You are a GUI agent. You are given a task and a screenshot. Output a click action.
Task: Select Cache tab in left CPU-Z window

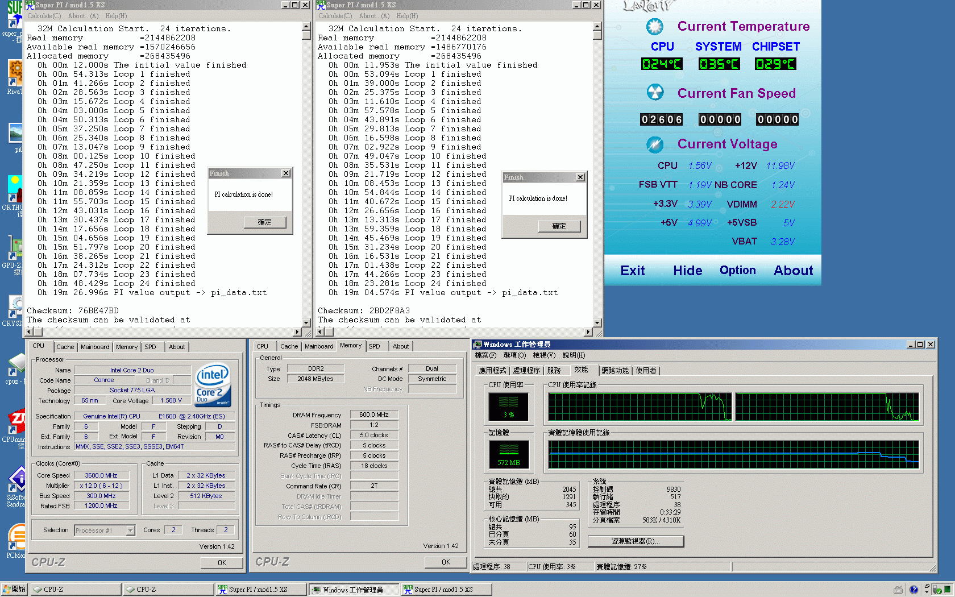click(x=65, y=347)
